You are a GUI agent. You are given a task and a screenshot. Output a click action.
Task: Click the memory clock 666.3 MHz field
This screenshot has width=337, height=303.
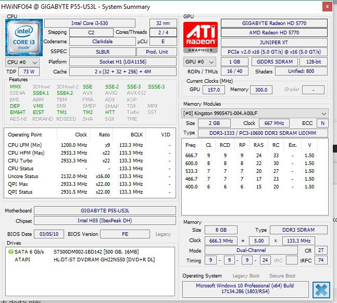(221, 241)
